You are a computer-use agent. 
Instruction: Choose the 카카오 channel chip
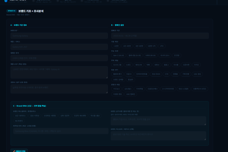pyautogui.click(x=196, y=65)
